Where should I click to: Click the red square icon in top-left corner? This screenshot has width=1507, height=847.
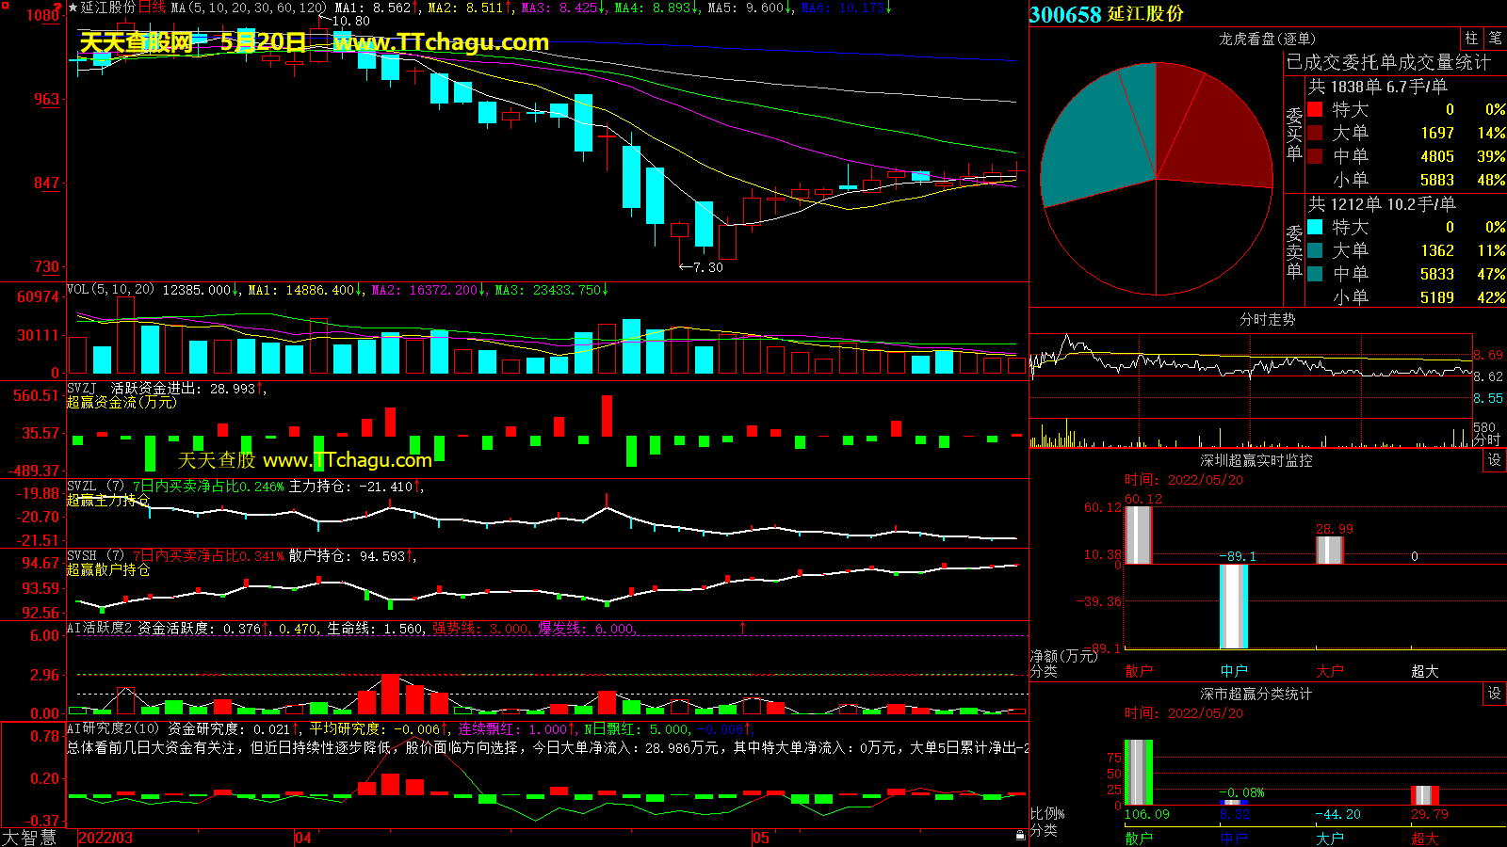(x=6, y=7)
